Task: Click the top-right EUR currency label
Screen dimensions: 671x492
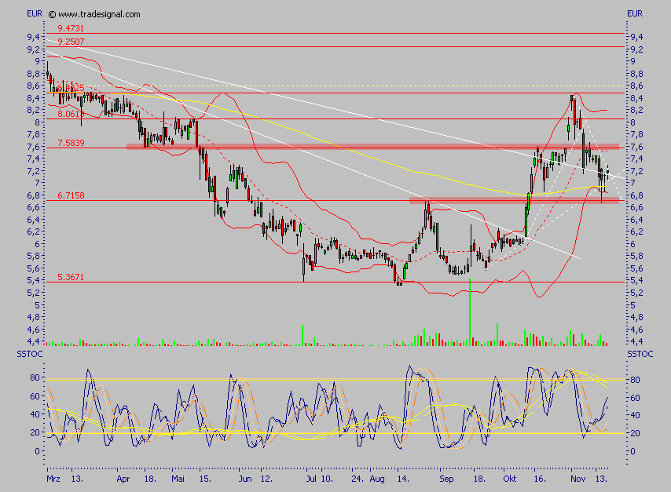Action: (635, 14)
